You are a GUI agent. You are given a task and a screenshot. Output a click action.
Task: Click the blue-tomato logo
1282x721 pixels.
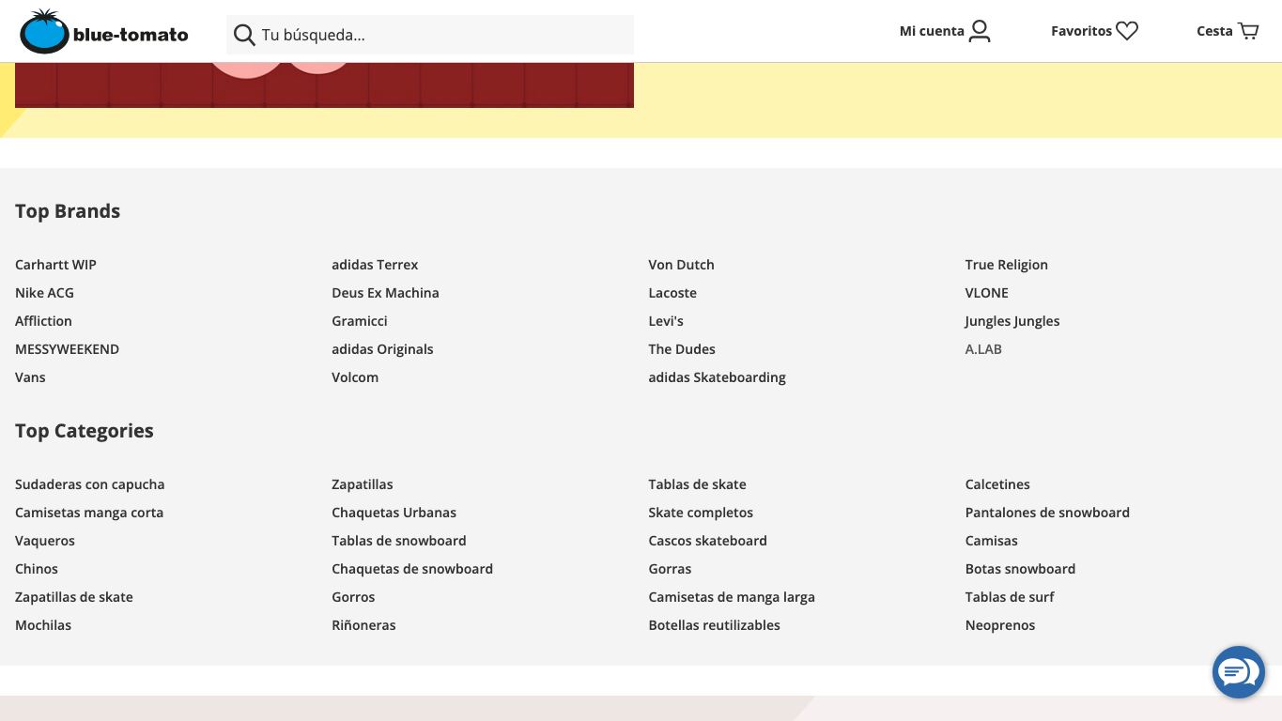[104, 32]
